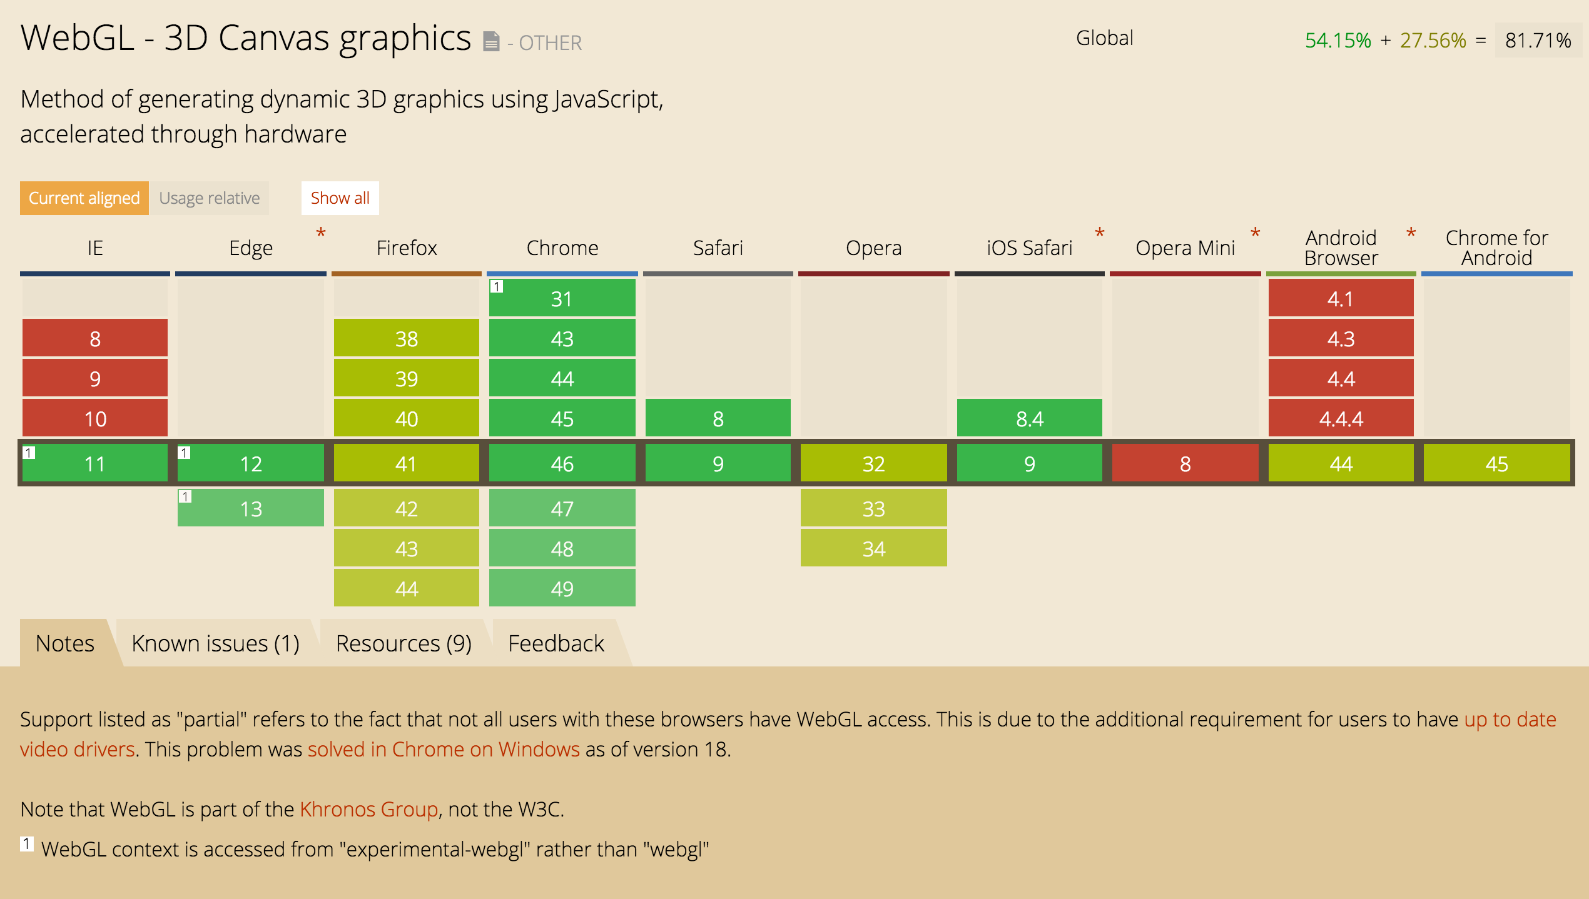Switch to Usage relative view
This screenshot has height=899, width=1589.
point(209,198)
